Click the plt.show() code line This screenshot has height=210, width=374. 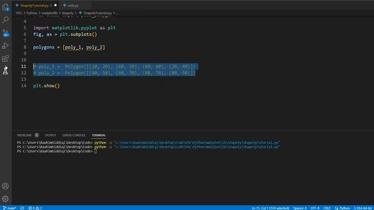(x=47, y=86)
